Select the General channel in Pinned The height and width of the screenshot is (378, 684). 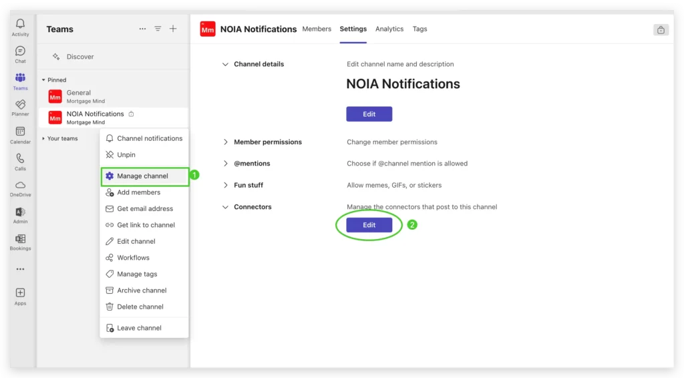click(x=78, y=96)
